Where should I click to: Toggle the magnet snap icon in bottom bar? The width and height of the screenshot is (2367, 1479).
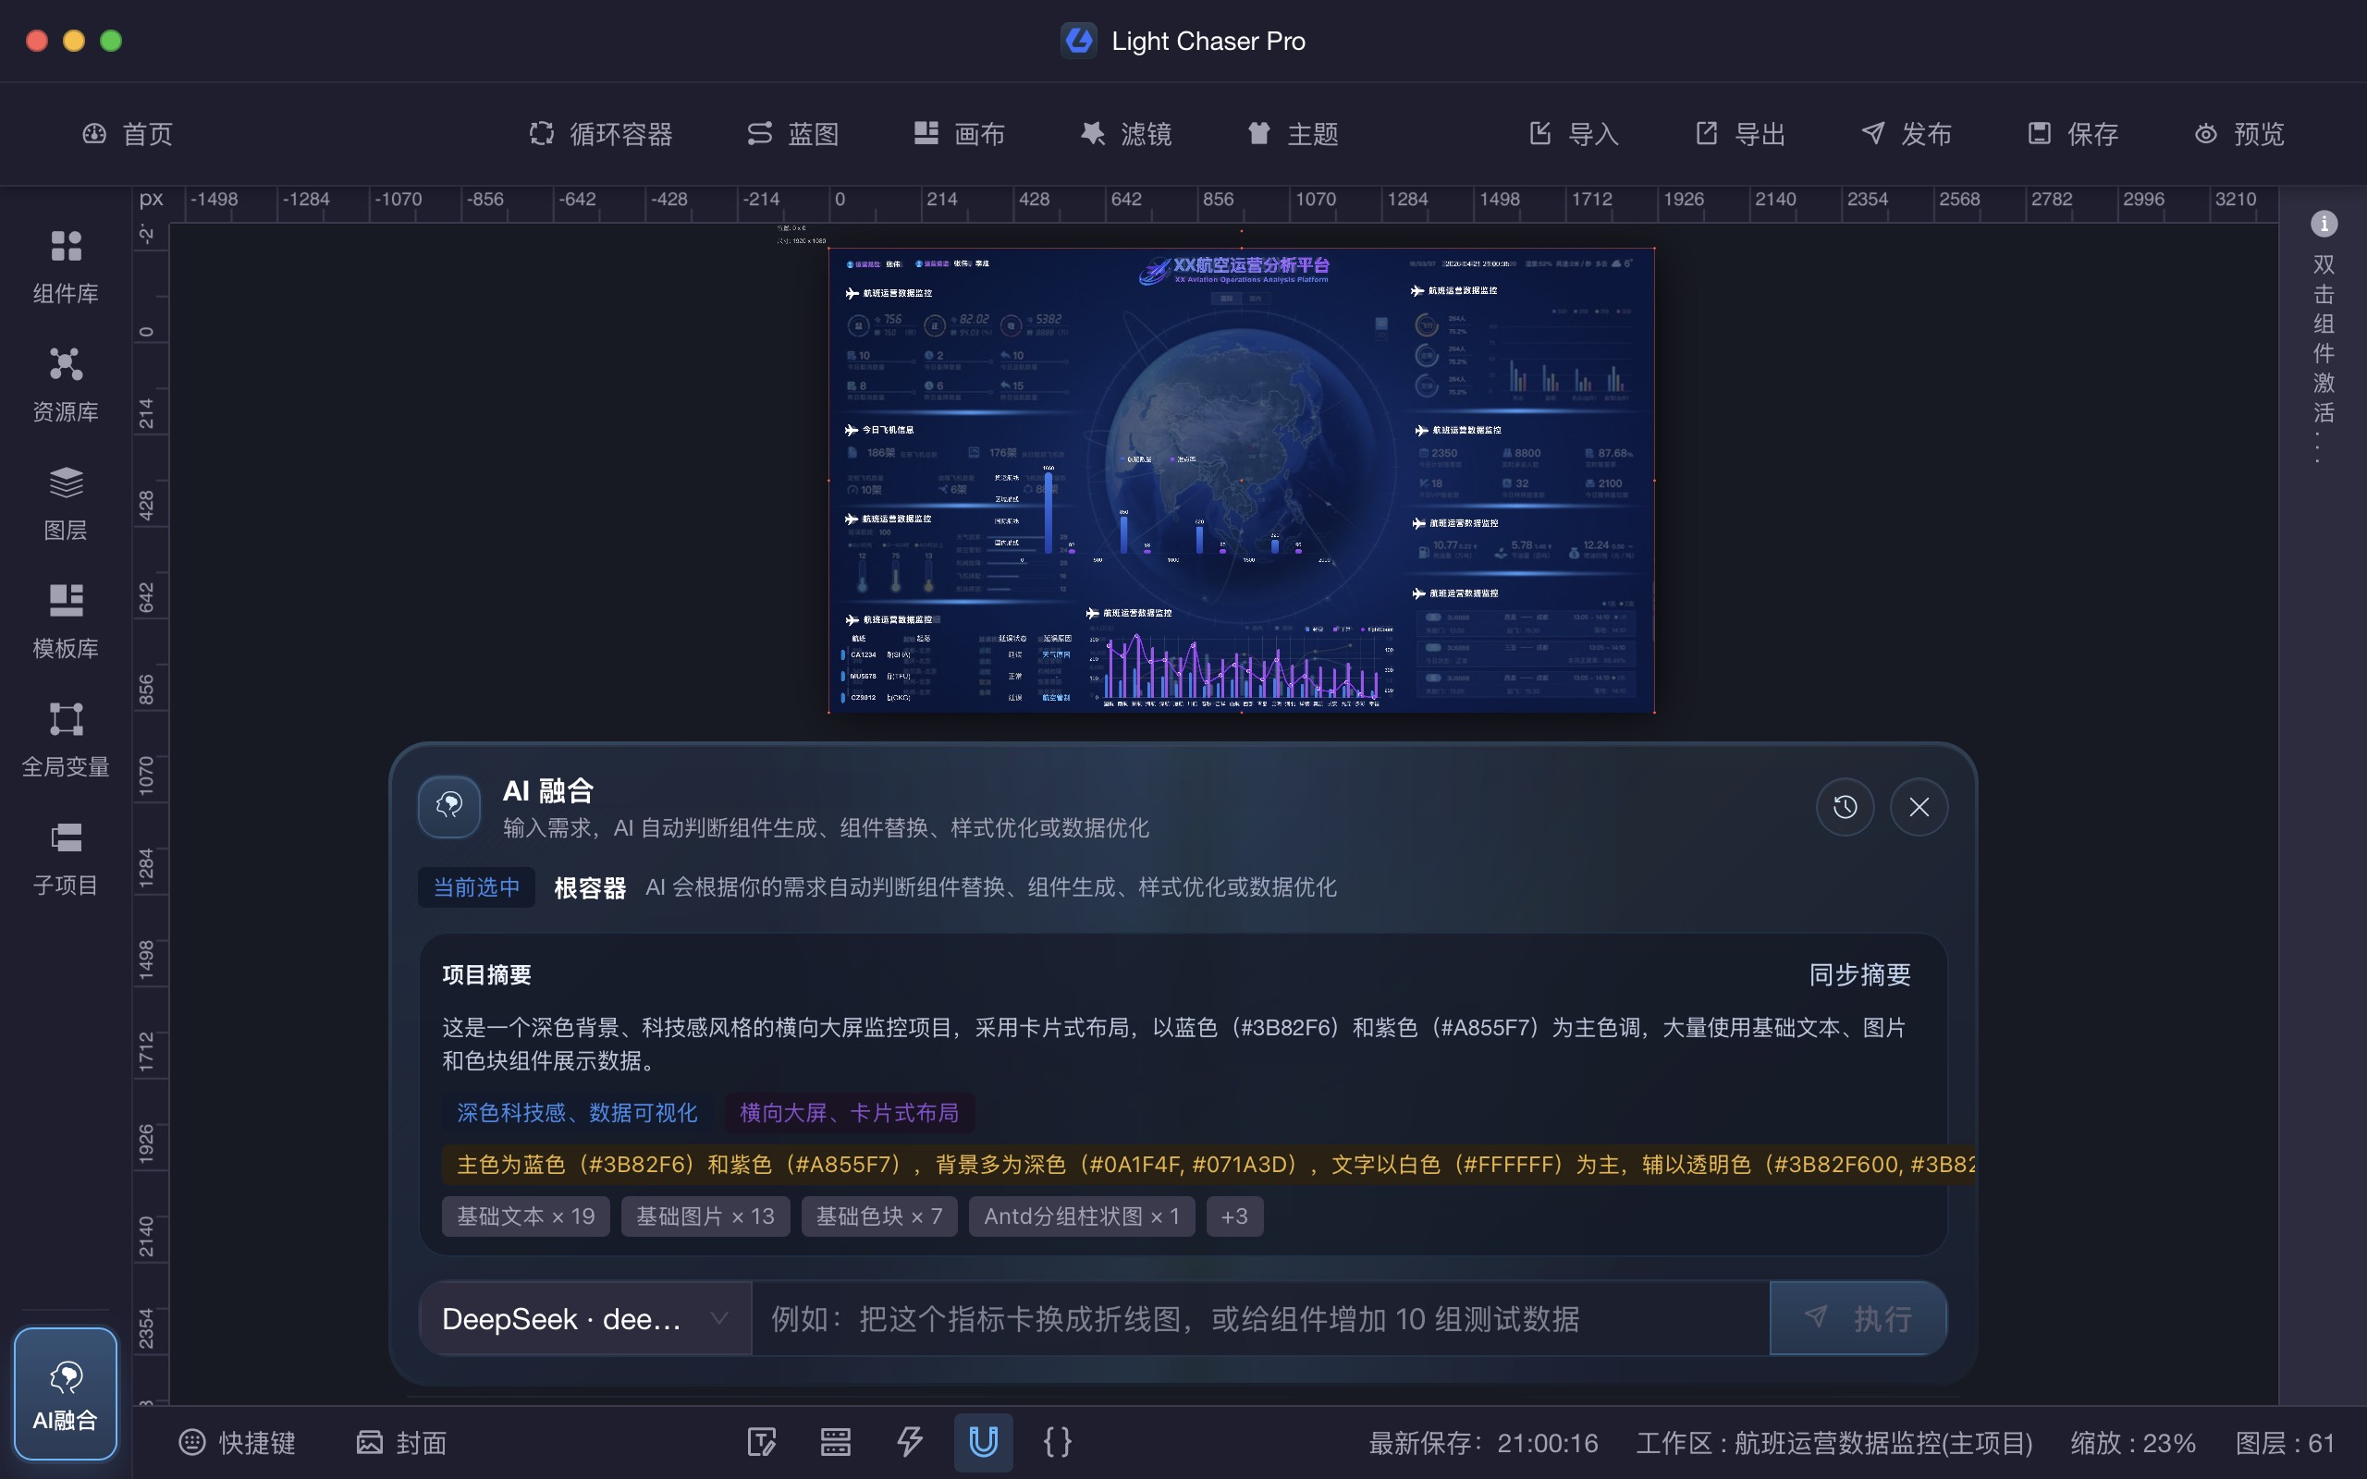(x=983, y=1442)
